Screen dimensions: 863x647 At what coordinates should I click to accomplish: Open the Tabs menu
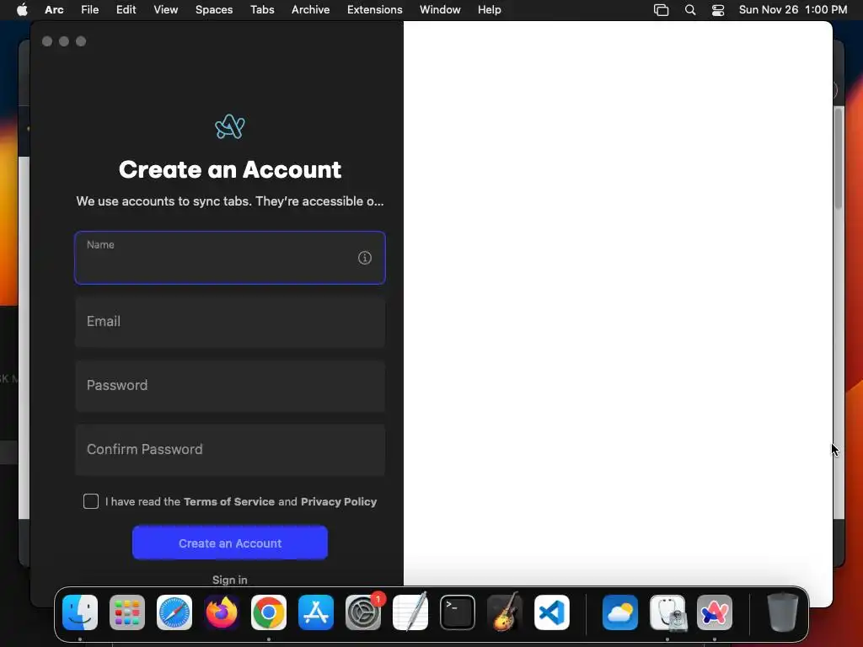262,9
